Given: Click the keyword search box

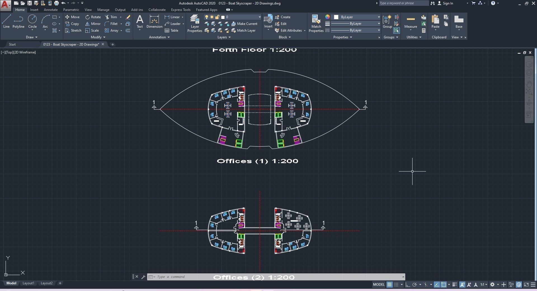Looking at the screenshot, I should (404, 3).
